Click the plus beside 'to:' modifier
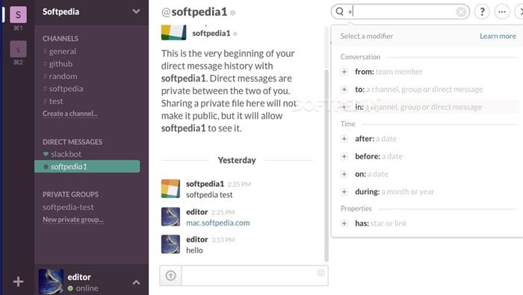Viewport: 523px width, 295px height. pos(344,90)
